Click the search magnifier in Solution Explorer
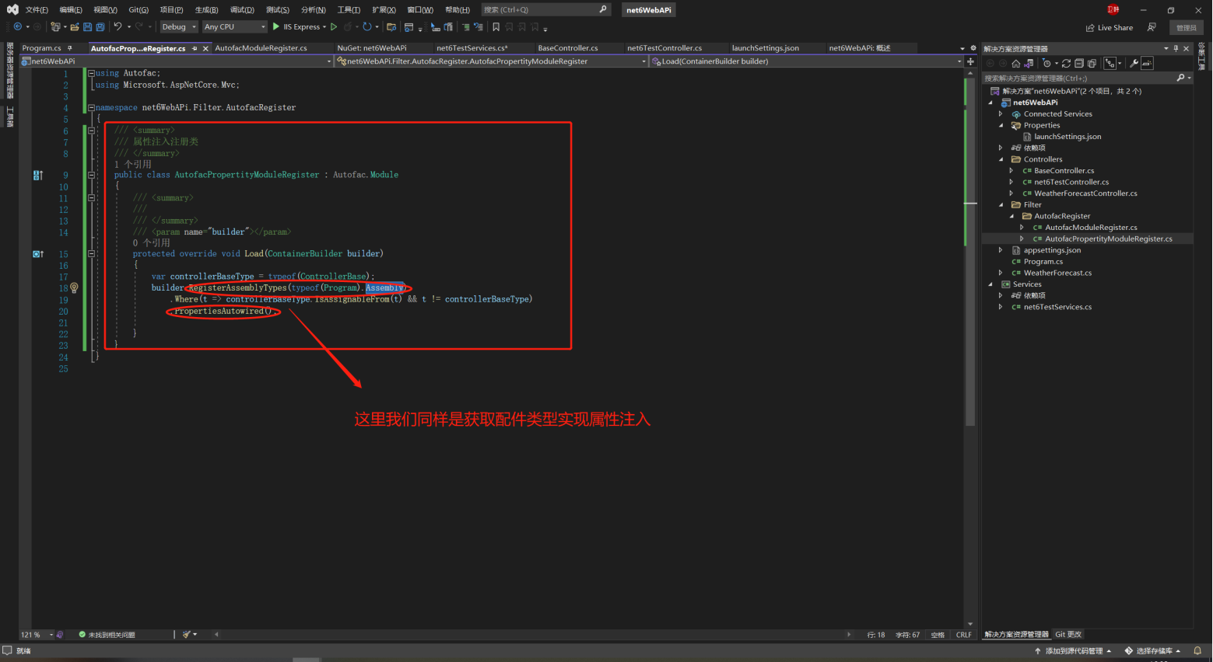The width and height of the screenshot is (1213, 662). tap(1180, 78)
